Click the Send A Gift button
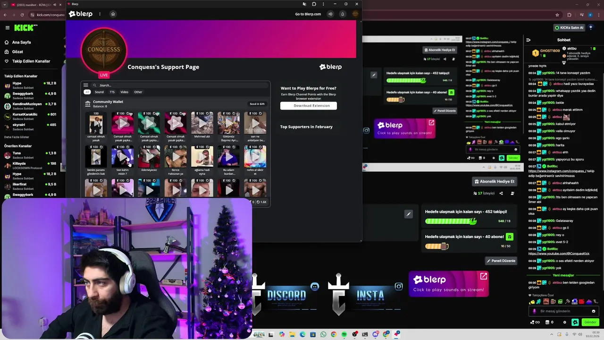This screenshot has height=340, width=604. (x=257, y=104)
